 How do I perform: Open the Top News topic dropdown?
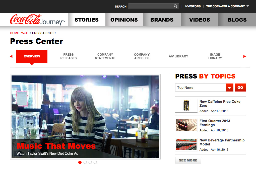pyautogui.click(x=200, y=88)
